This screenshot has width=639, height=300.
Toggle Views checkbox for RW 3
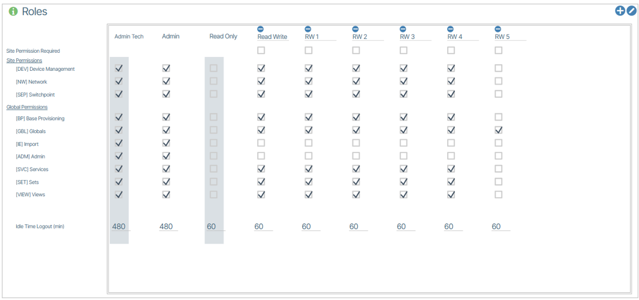[x=403, y=194]
